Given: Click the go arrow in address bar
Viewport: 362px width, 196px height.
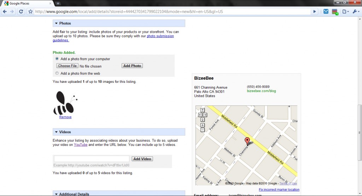Looking at the screenshot, I should coord(314,12).
